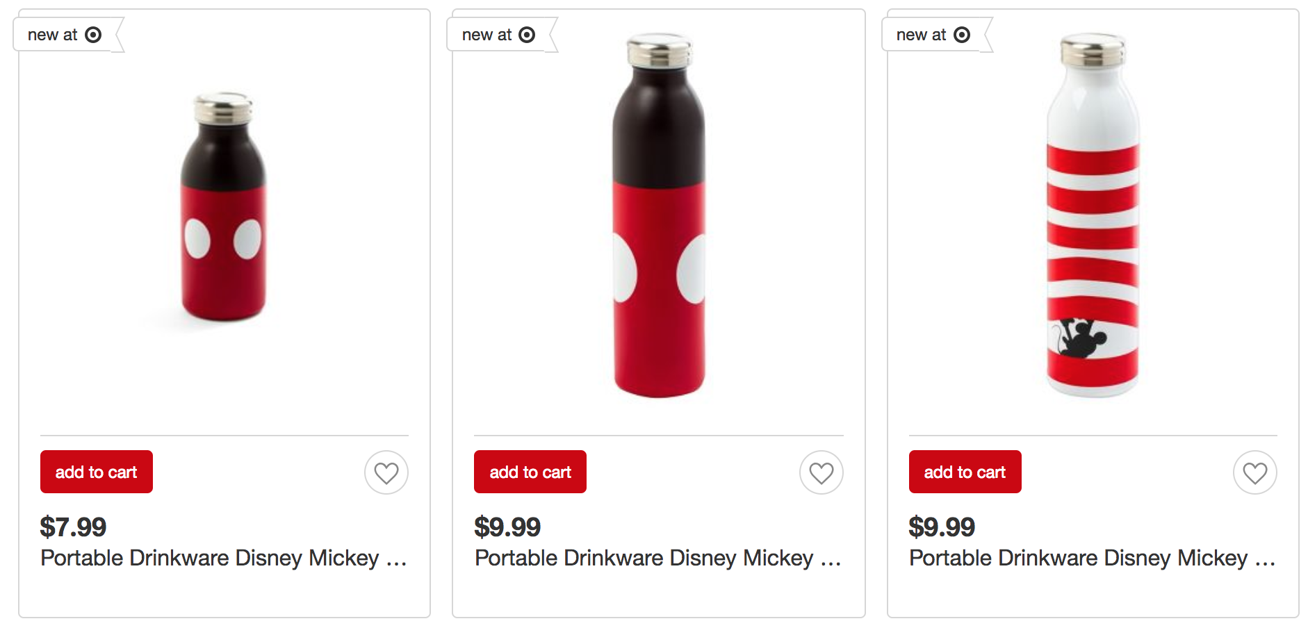The image size is (1308, 628).
Task: Click the $7.99 price text
Action: (x=73, y=527)
